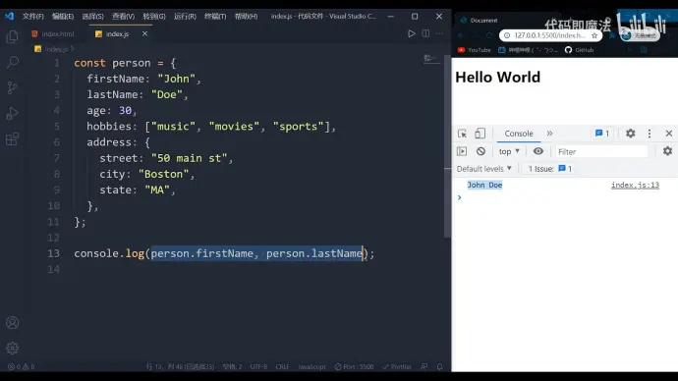Open YouTube bookmark

tap(475, 50)
